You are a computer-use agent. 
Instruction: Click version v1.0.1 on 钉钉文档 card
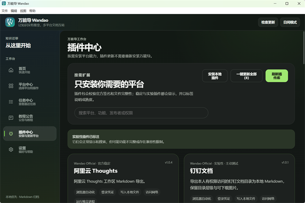click(285, 162)
